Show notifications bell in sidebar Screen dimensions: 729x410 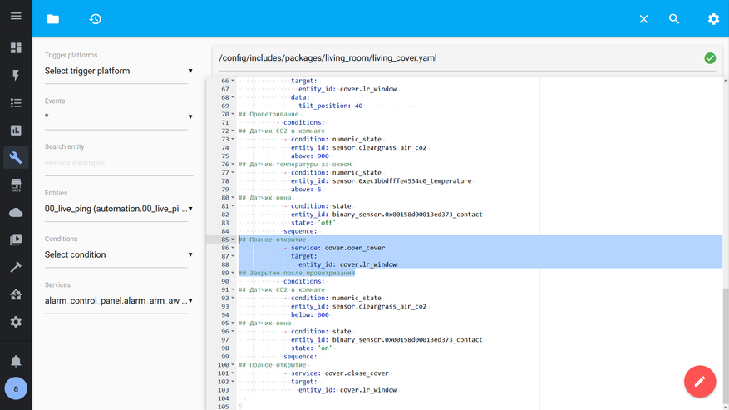pos(16,361)
